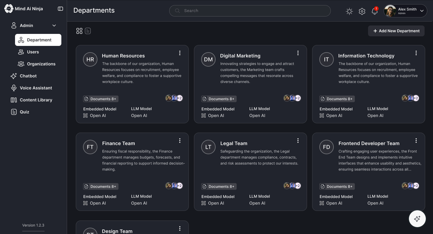Open settings gear in header
433x234 pixels.
point(362,11)
